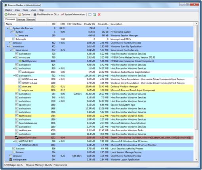This screenshot has height=170, width=202.
Task: Click the process list scroll down arrow
Action: (196, 160)
